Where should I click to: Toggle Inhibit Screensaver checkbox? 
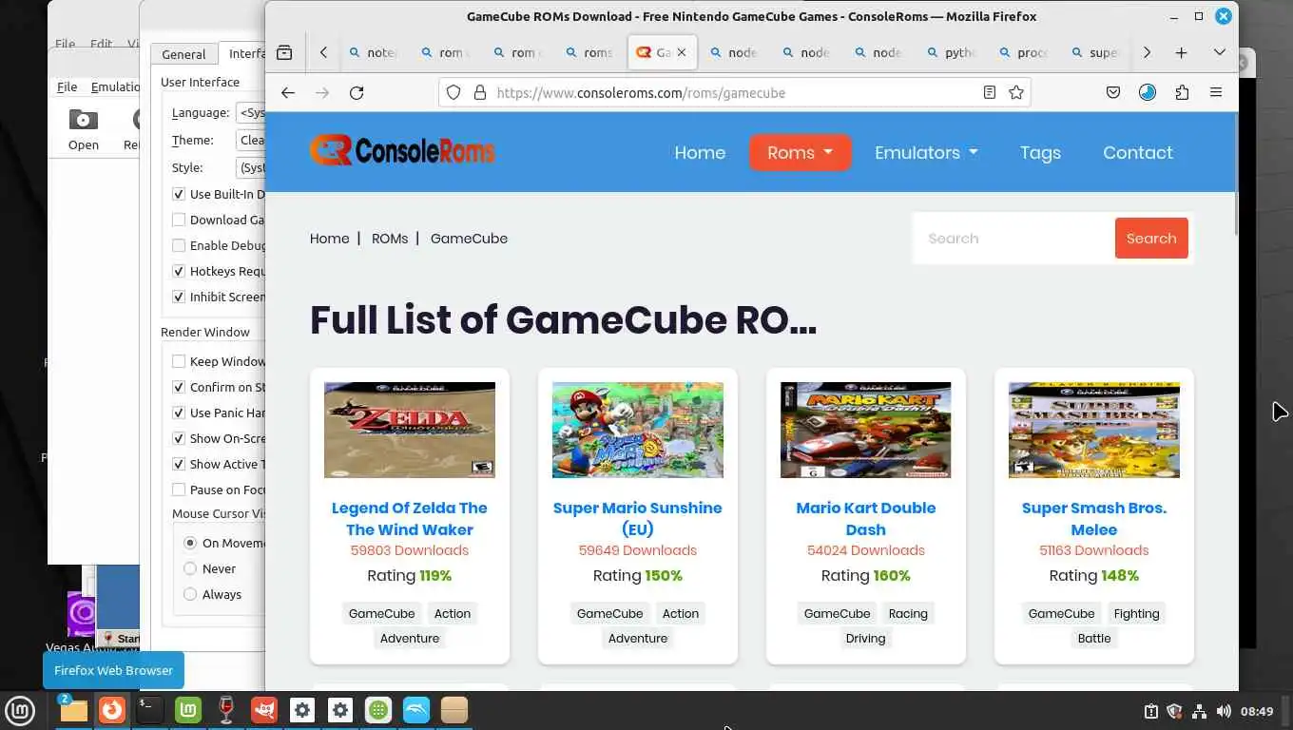coord(179,297)
